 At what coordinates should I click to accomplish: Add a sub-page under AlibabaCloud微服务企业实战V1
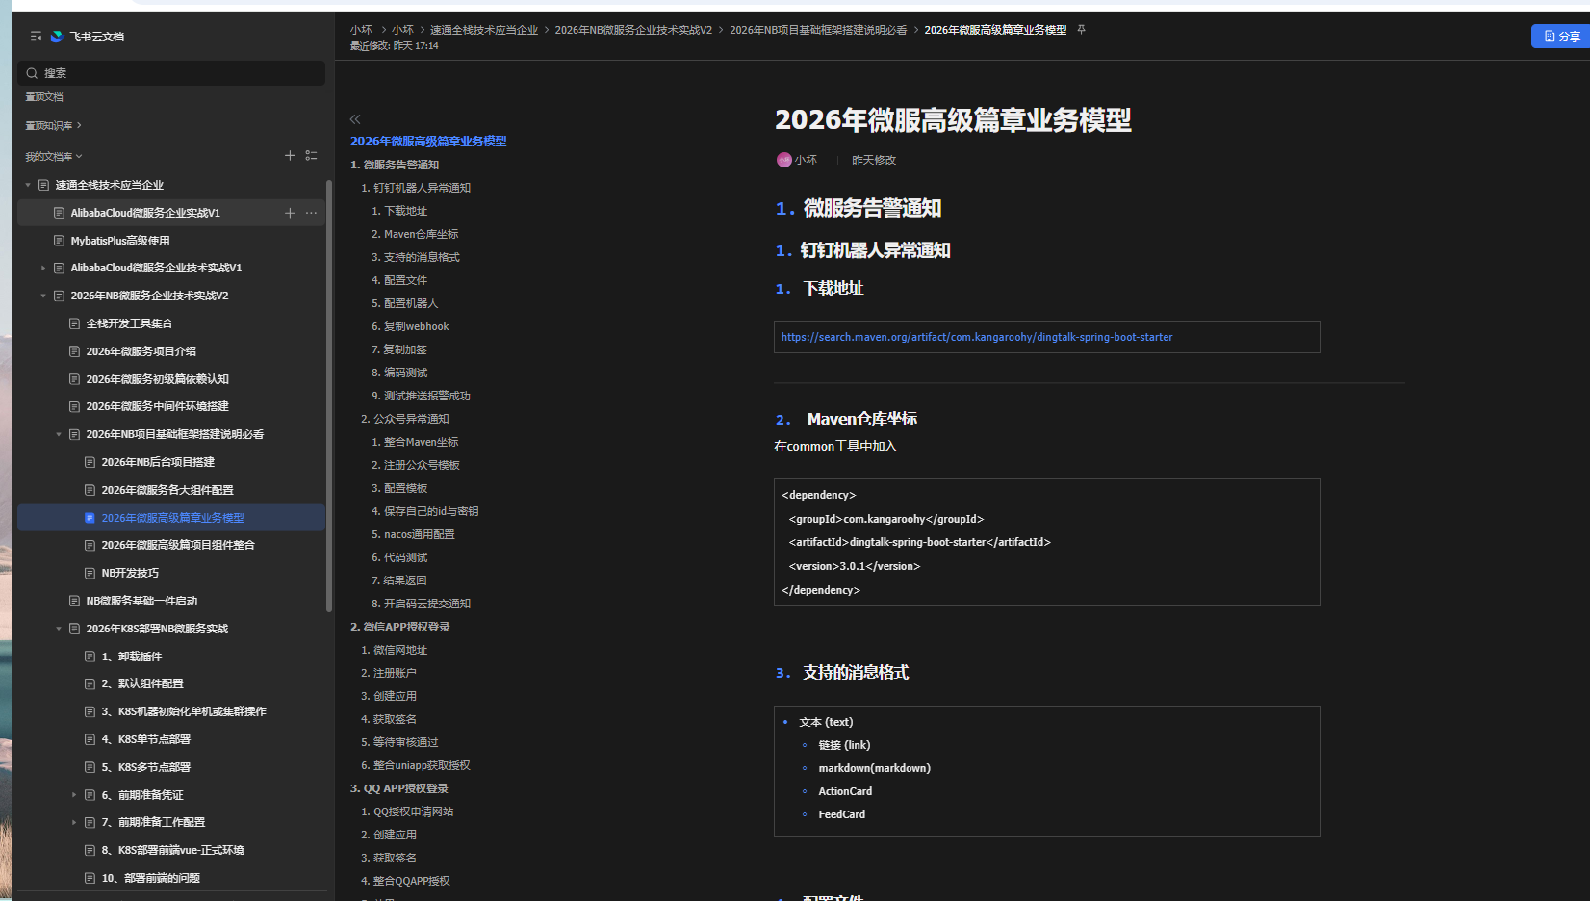[290, 213]
